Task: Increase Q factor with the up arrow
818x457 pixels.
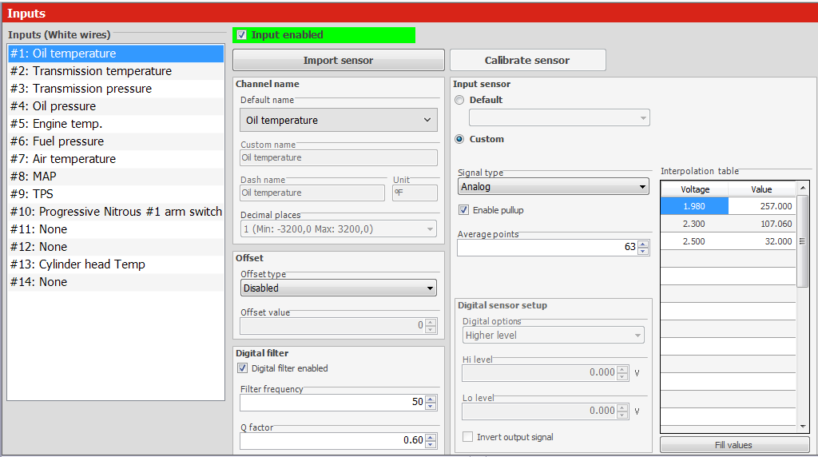Action: coord(431,436)
